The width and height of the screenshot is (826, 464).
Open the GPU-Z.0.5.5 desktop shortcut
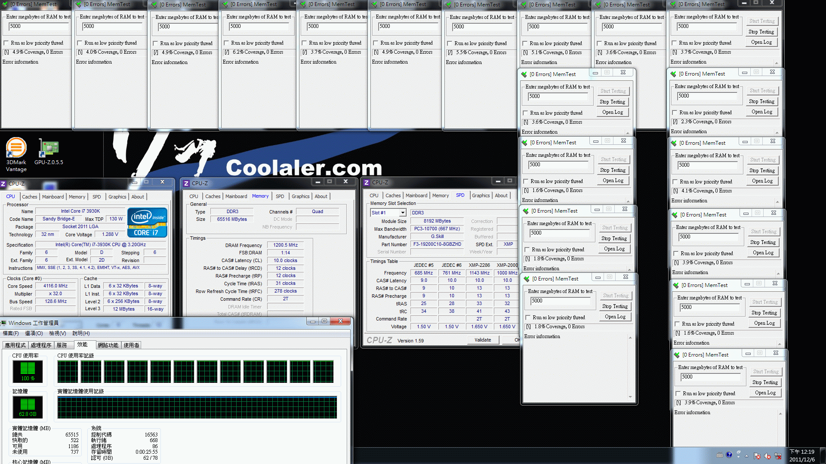[x=49, y=152]
